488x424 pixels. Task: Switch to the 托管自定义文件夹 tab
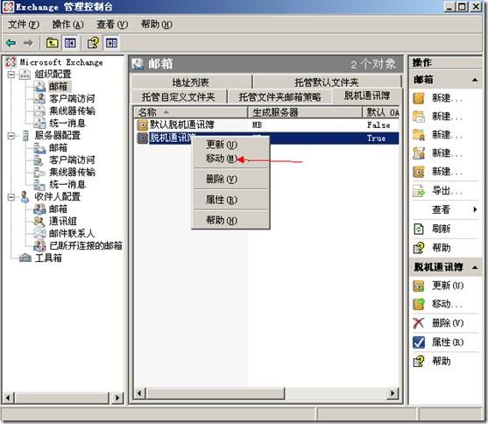[179, 97]
